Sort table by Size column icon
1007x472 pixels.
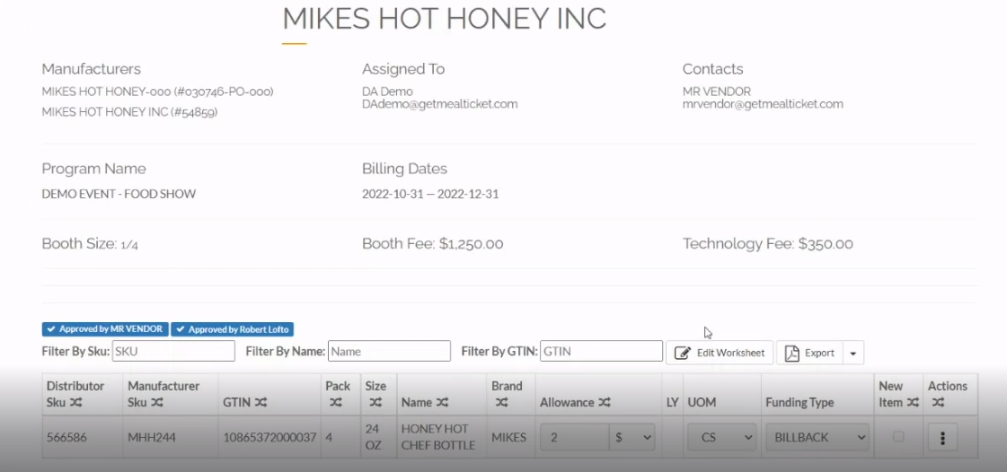click(375, 403)
